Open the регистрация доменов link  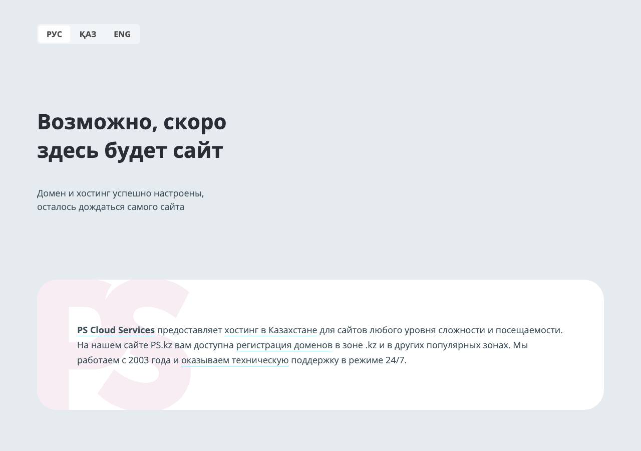284,345
